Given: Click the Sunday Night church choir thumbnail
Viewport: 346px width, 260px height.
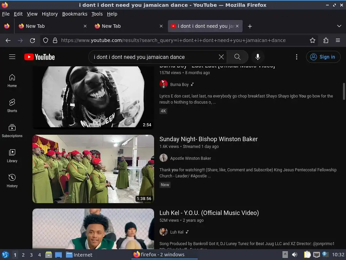Looking at the screenshot, I should click(93, 169).
